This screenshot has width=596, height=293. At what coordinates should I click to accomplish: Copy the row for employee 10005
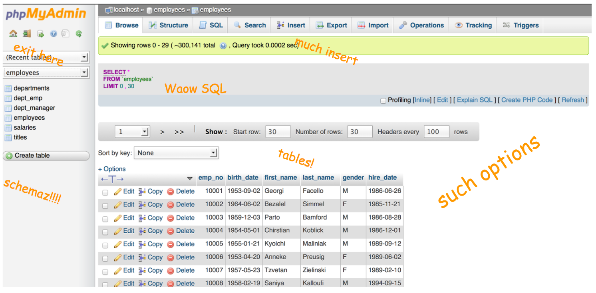point(151,244)
